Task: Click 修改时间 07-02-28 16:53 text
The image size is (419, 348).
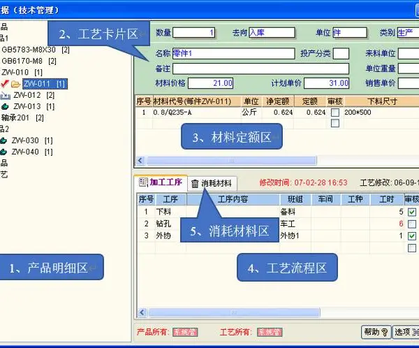Action: [303, 182]
